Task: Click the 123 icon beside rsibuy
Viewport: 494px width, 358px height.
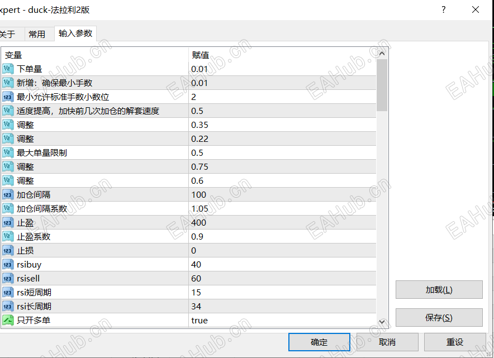Action: (x=8, y=264)
